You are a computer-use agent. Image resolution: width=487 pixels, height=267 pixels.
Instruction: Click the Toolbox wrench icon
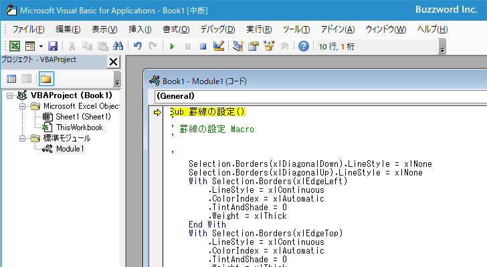click(x=284, y=46)
